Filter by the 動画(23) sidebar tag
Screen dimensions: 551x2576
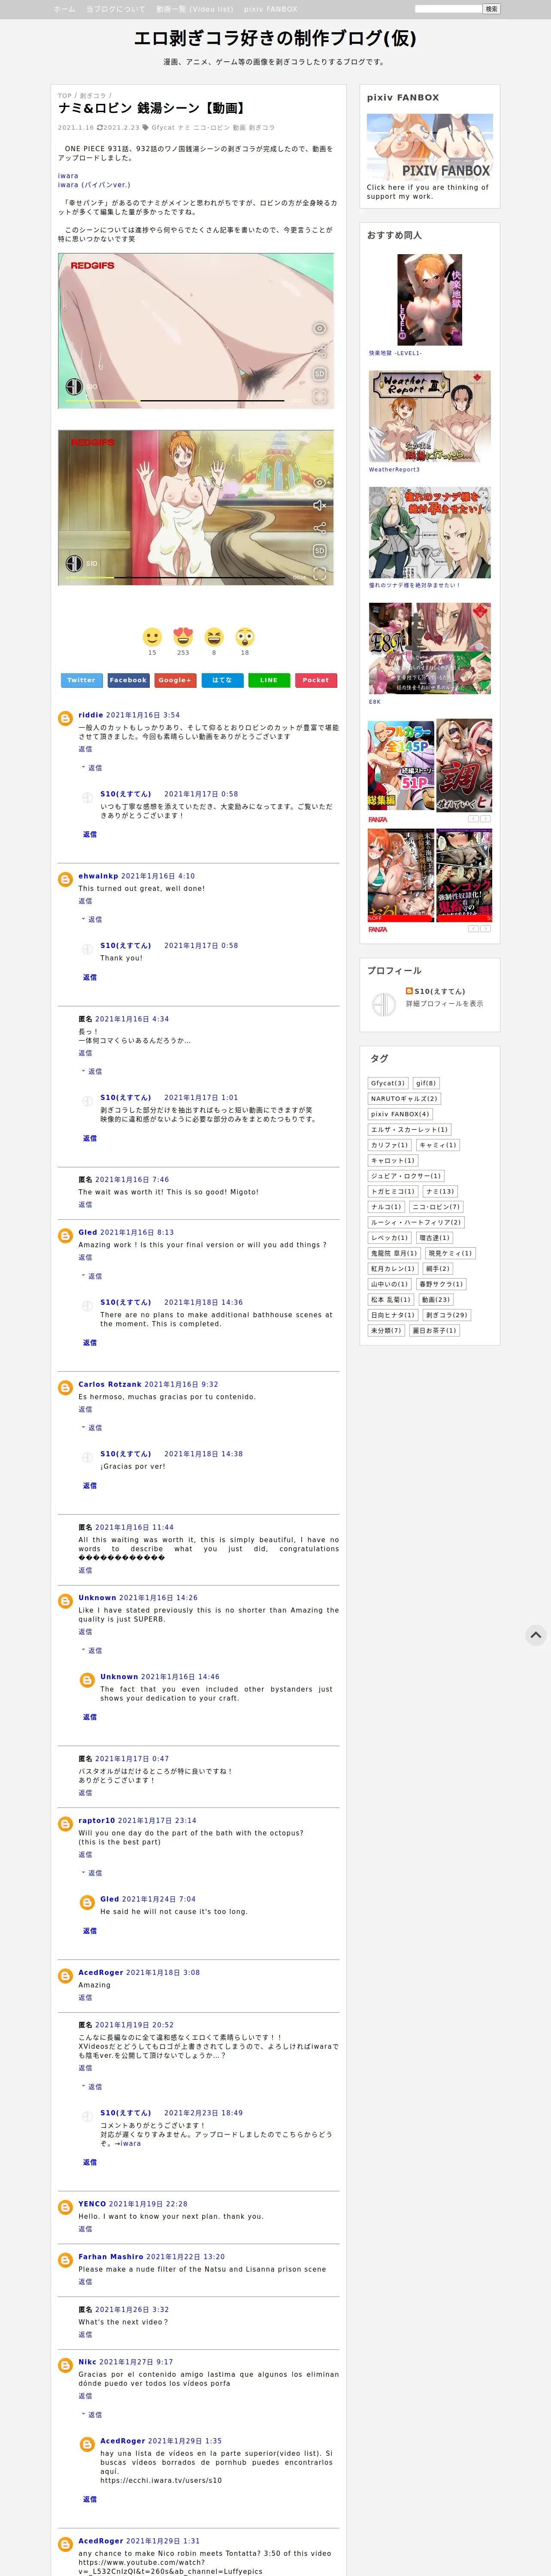[436, 1300]
